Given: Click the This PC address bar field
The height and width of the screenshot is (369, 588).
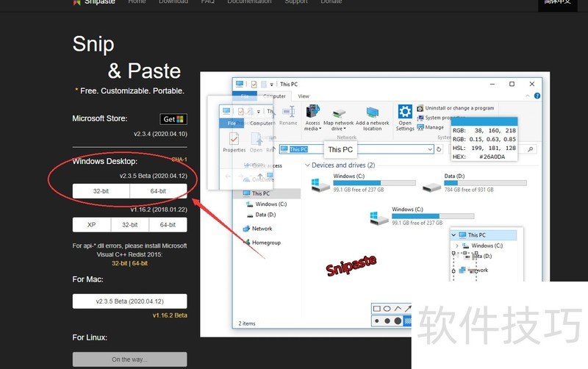Looking at the screenshot, I should (356, 149).
